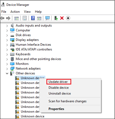This screenshot has height=119, width=115.
Task: Choose Update driver from context menu
Action: point(58,82)
